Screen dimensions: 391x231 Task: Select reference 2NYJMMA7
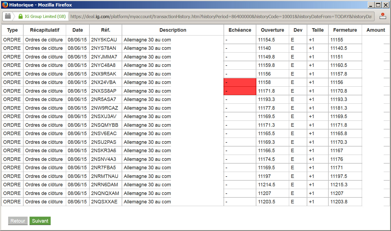pyautogui.click(x=104, y=57)
